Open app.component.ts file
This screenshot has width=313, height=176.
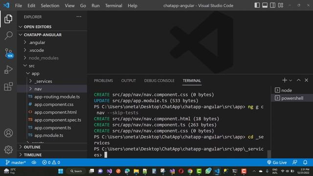tap(52, 128)
